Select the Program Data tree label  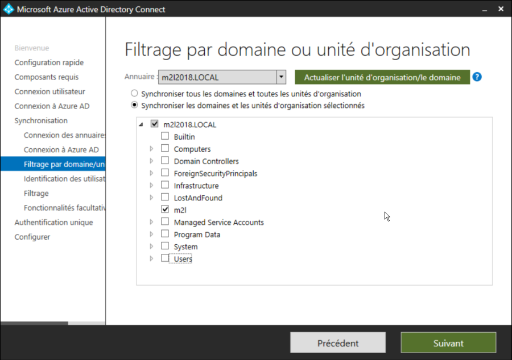coord(197,235)
